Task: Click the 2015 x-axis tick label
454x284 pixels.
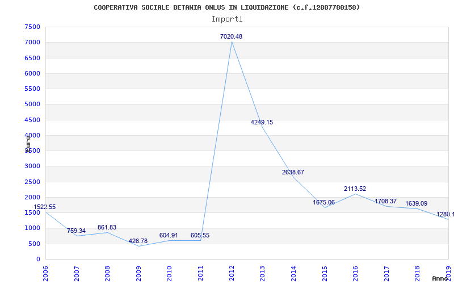Action: point(324,272)
